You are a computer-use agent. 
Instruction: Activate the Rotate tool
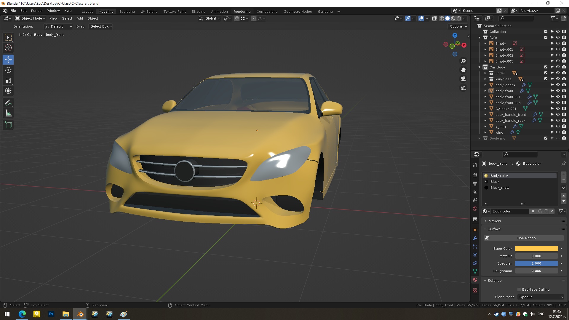coord(8,70)
